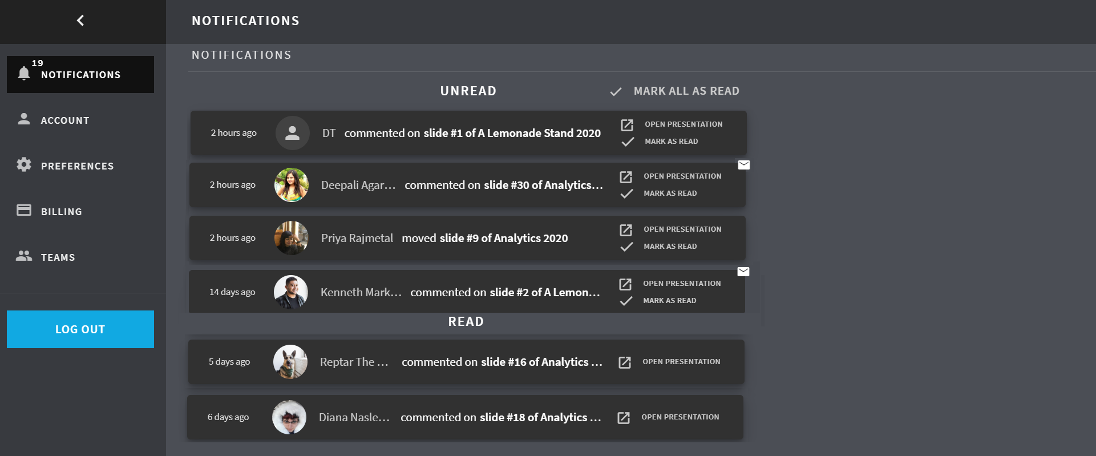Click checkmark icon in Priya Rajmetal notification

pyautogui.click(x=626, y=247)
